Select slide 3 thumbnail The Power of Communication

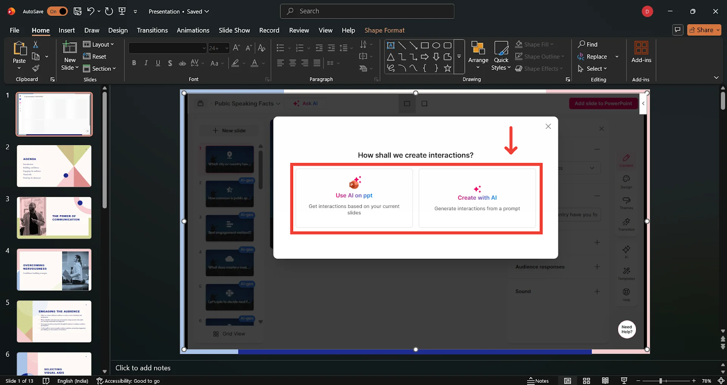(54, 218)
